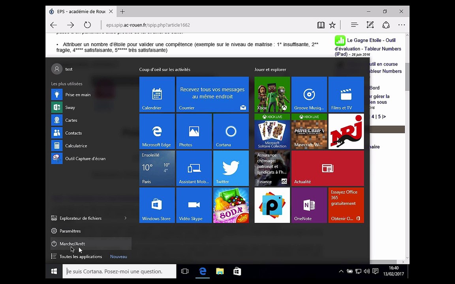455x284 pixels.
Task: Open Groove Musique tile
Action: [309, 94]
